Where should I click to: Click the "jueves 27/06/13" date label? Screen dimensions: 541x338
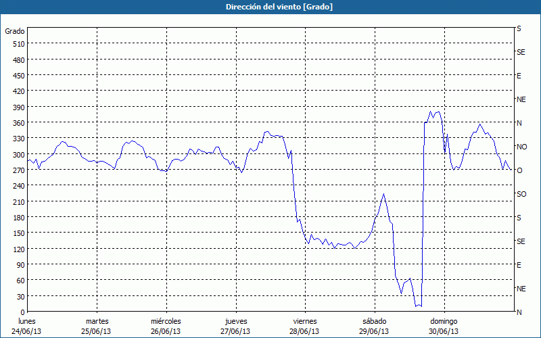point(235,326)
